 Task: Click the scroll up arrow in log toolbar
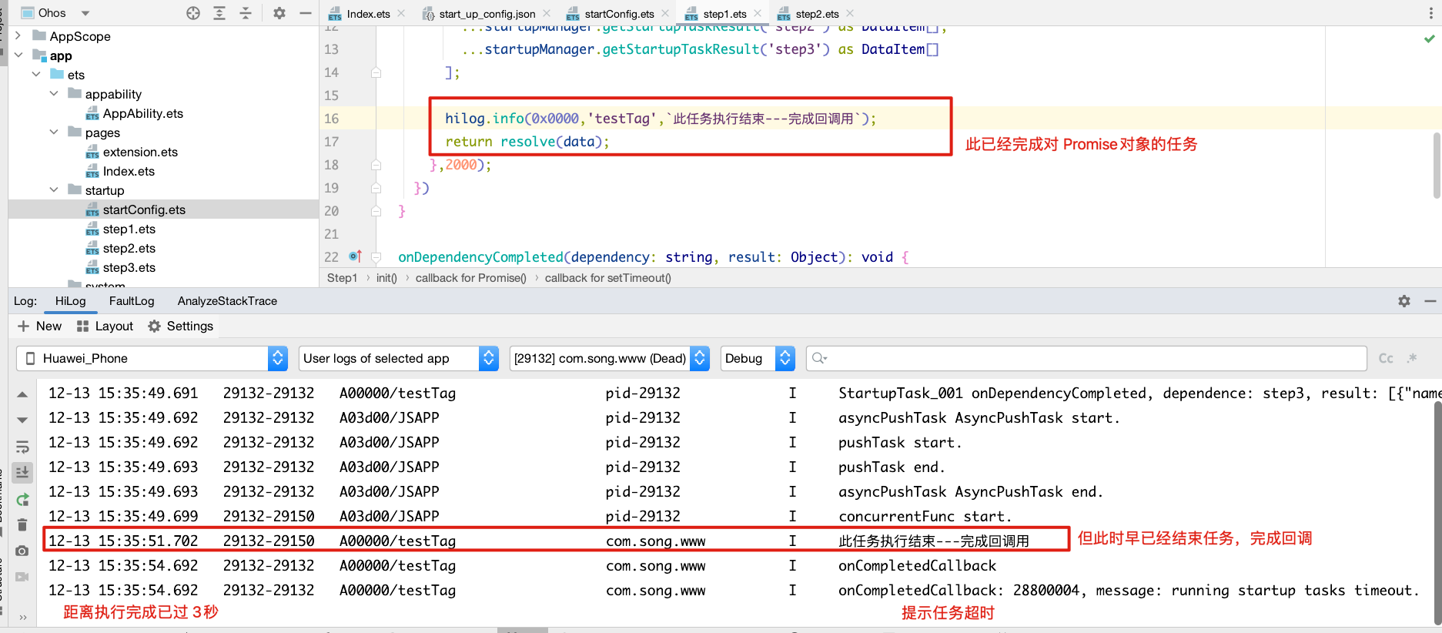pos(22,394)
